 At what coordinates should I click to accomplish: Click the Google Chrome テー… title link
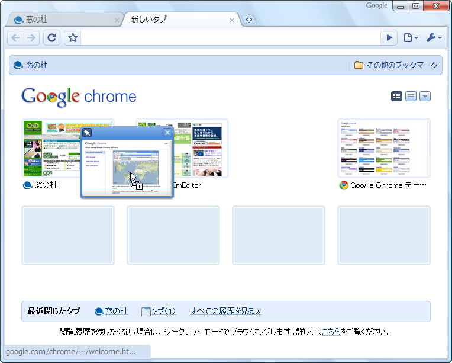[388, 185]
